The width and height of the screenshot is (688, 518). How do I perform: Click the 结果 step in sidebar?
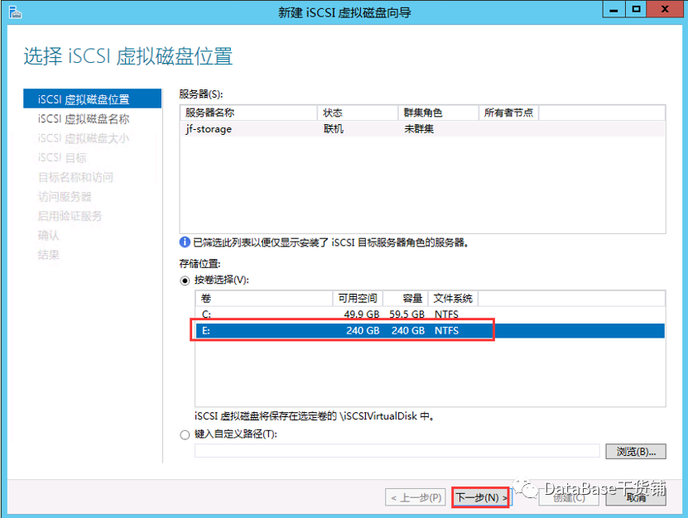(48, 255)
